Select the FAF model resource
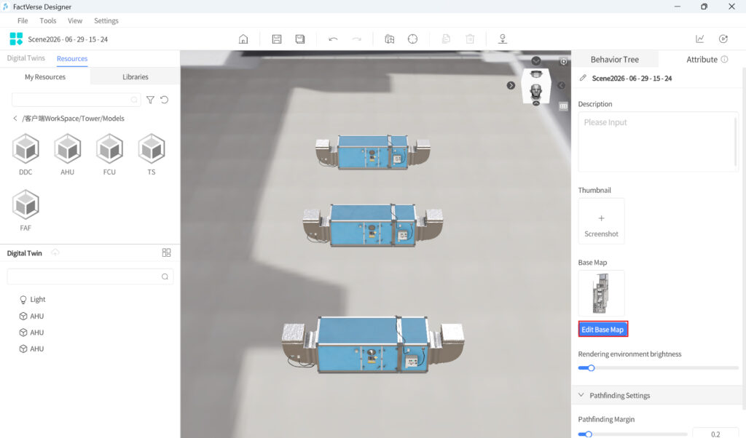 coord(25,210)
